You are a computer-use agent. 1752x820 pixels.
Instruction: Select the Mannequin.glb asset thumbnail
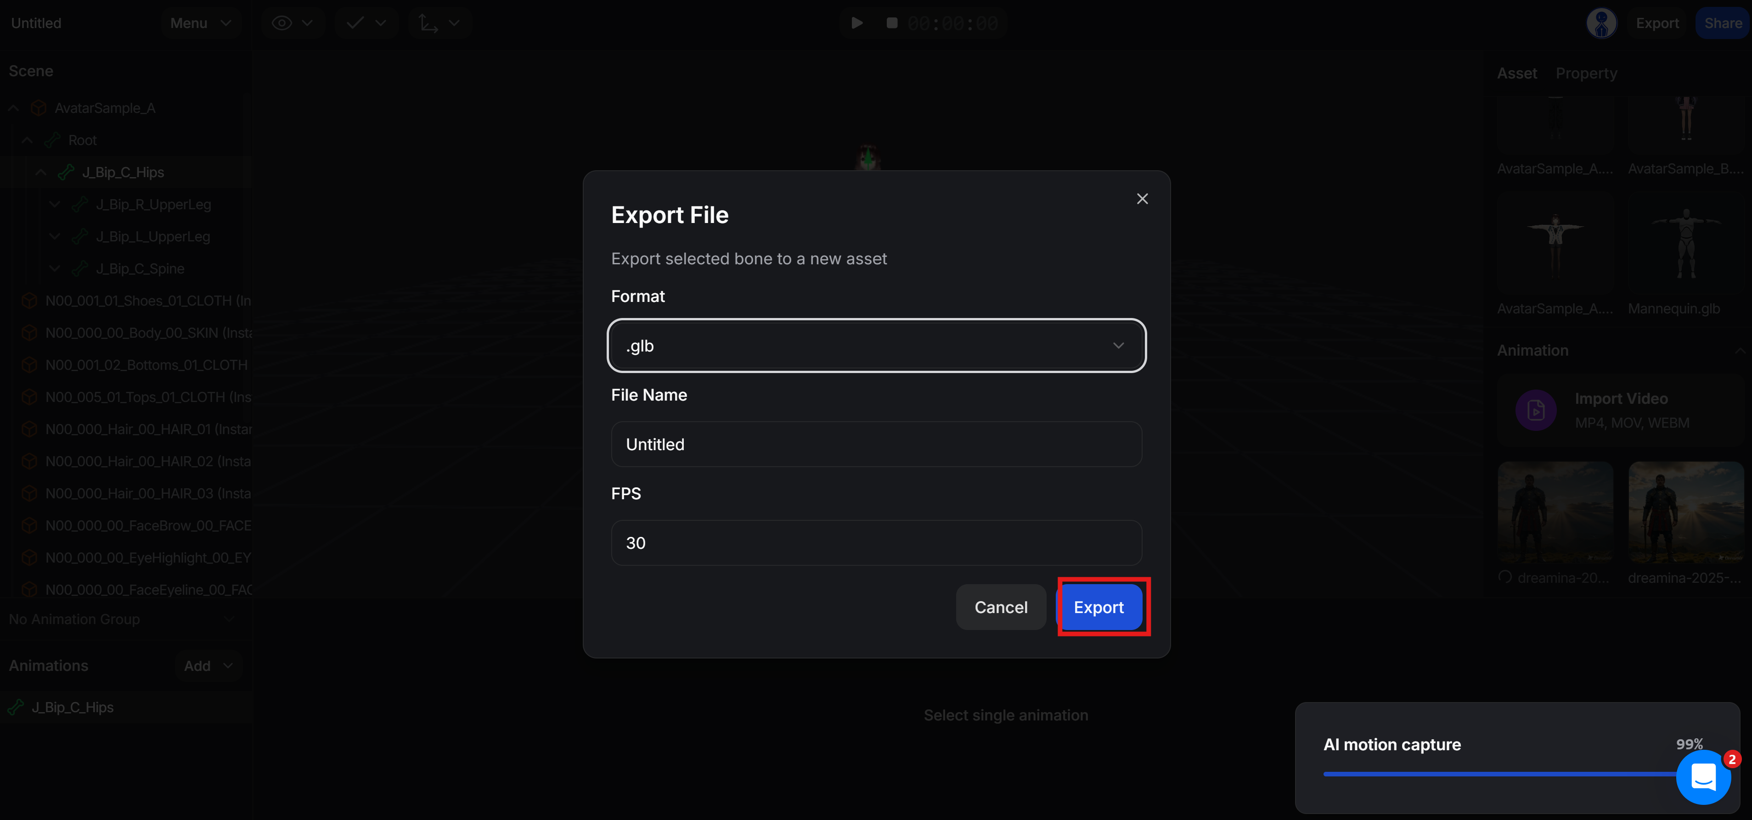1686,243
